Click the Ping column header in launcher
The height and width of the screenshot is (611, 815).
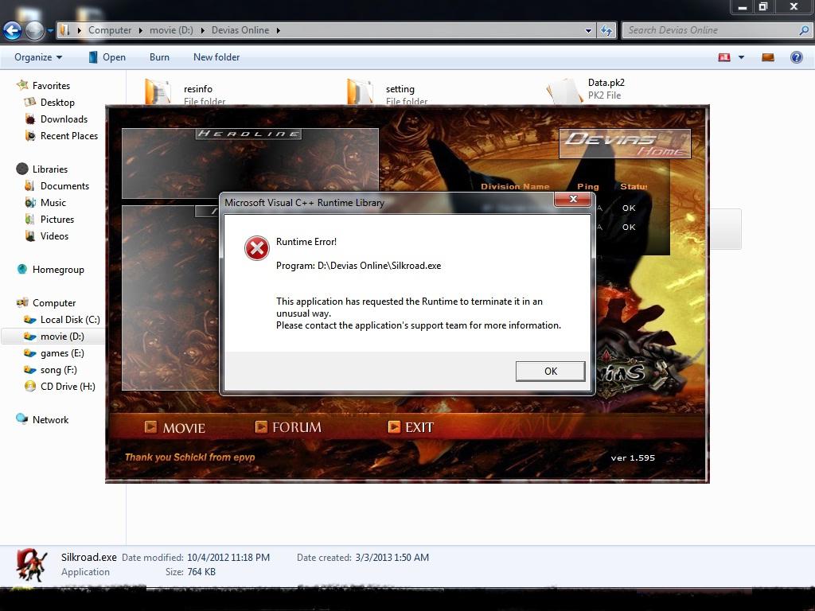588,186
